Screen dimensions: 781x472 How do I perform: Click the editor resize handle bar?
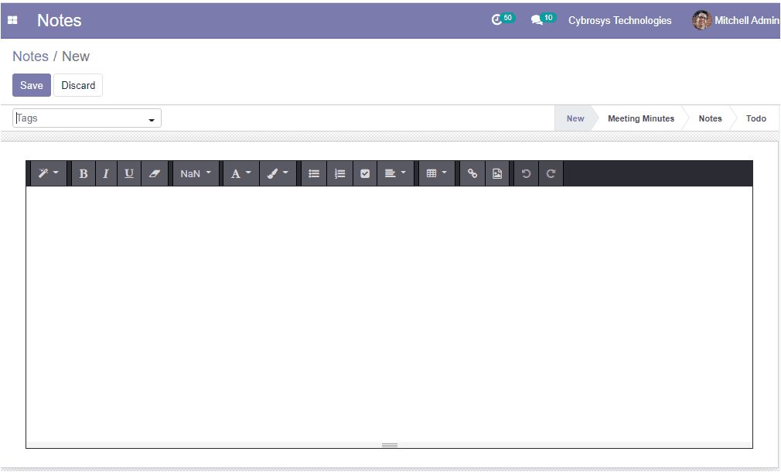pyautogui.click(x=389, y=445)
